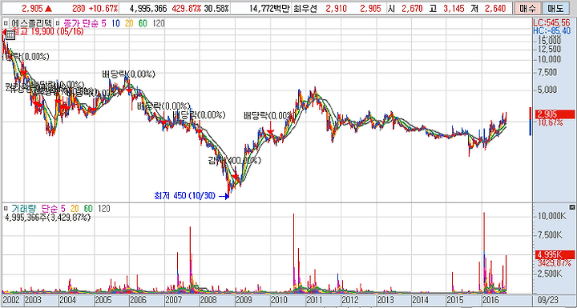The image size is (577, 308).
Task: Close the volume panel with its x icon
Action: click(571, 206)
